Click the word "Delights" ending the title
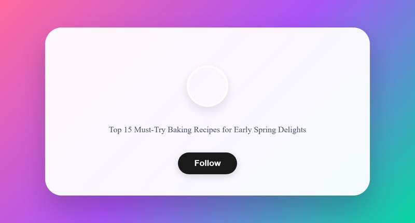Image resolution: width=415 pixels, height=223 pixels. pyautogui.click(x=292, y=130)
